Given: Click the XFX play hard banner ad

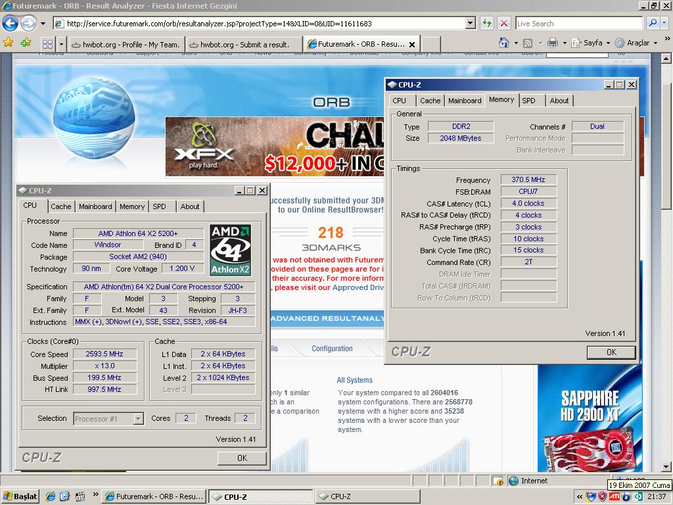Looking at the screenshot, I should click(275, 147).
